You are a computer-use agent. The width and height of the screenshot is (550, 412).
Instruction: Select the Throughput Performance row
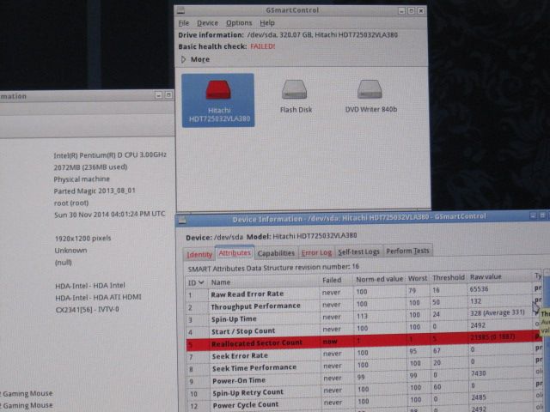coord(364,304)
